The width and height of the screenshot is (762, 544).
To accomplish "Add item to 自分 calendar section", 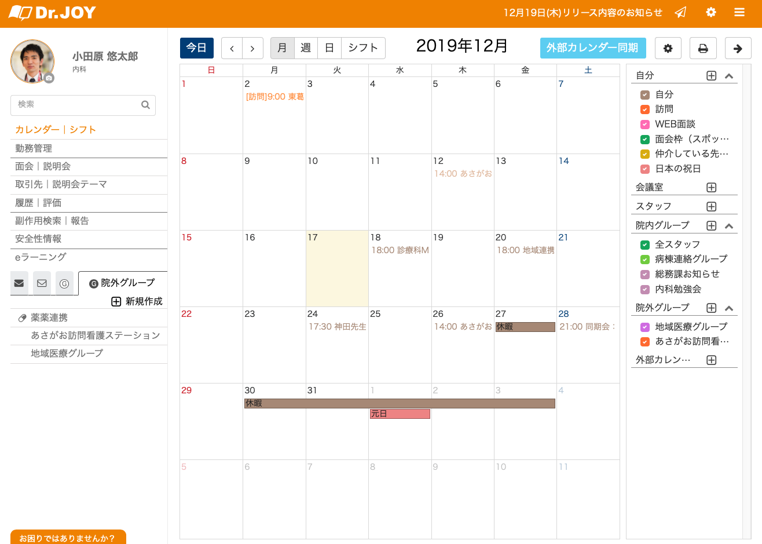I will pyautogui.click(x=712, y=76).
